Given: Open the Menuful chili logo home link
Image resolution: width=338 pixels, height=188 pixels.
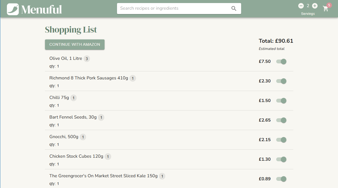Looking at the screenshot, I should pyautogui.click(x=13, y=9).
